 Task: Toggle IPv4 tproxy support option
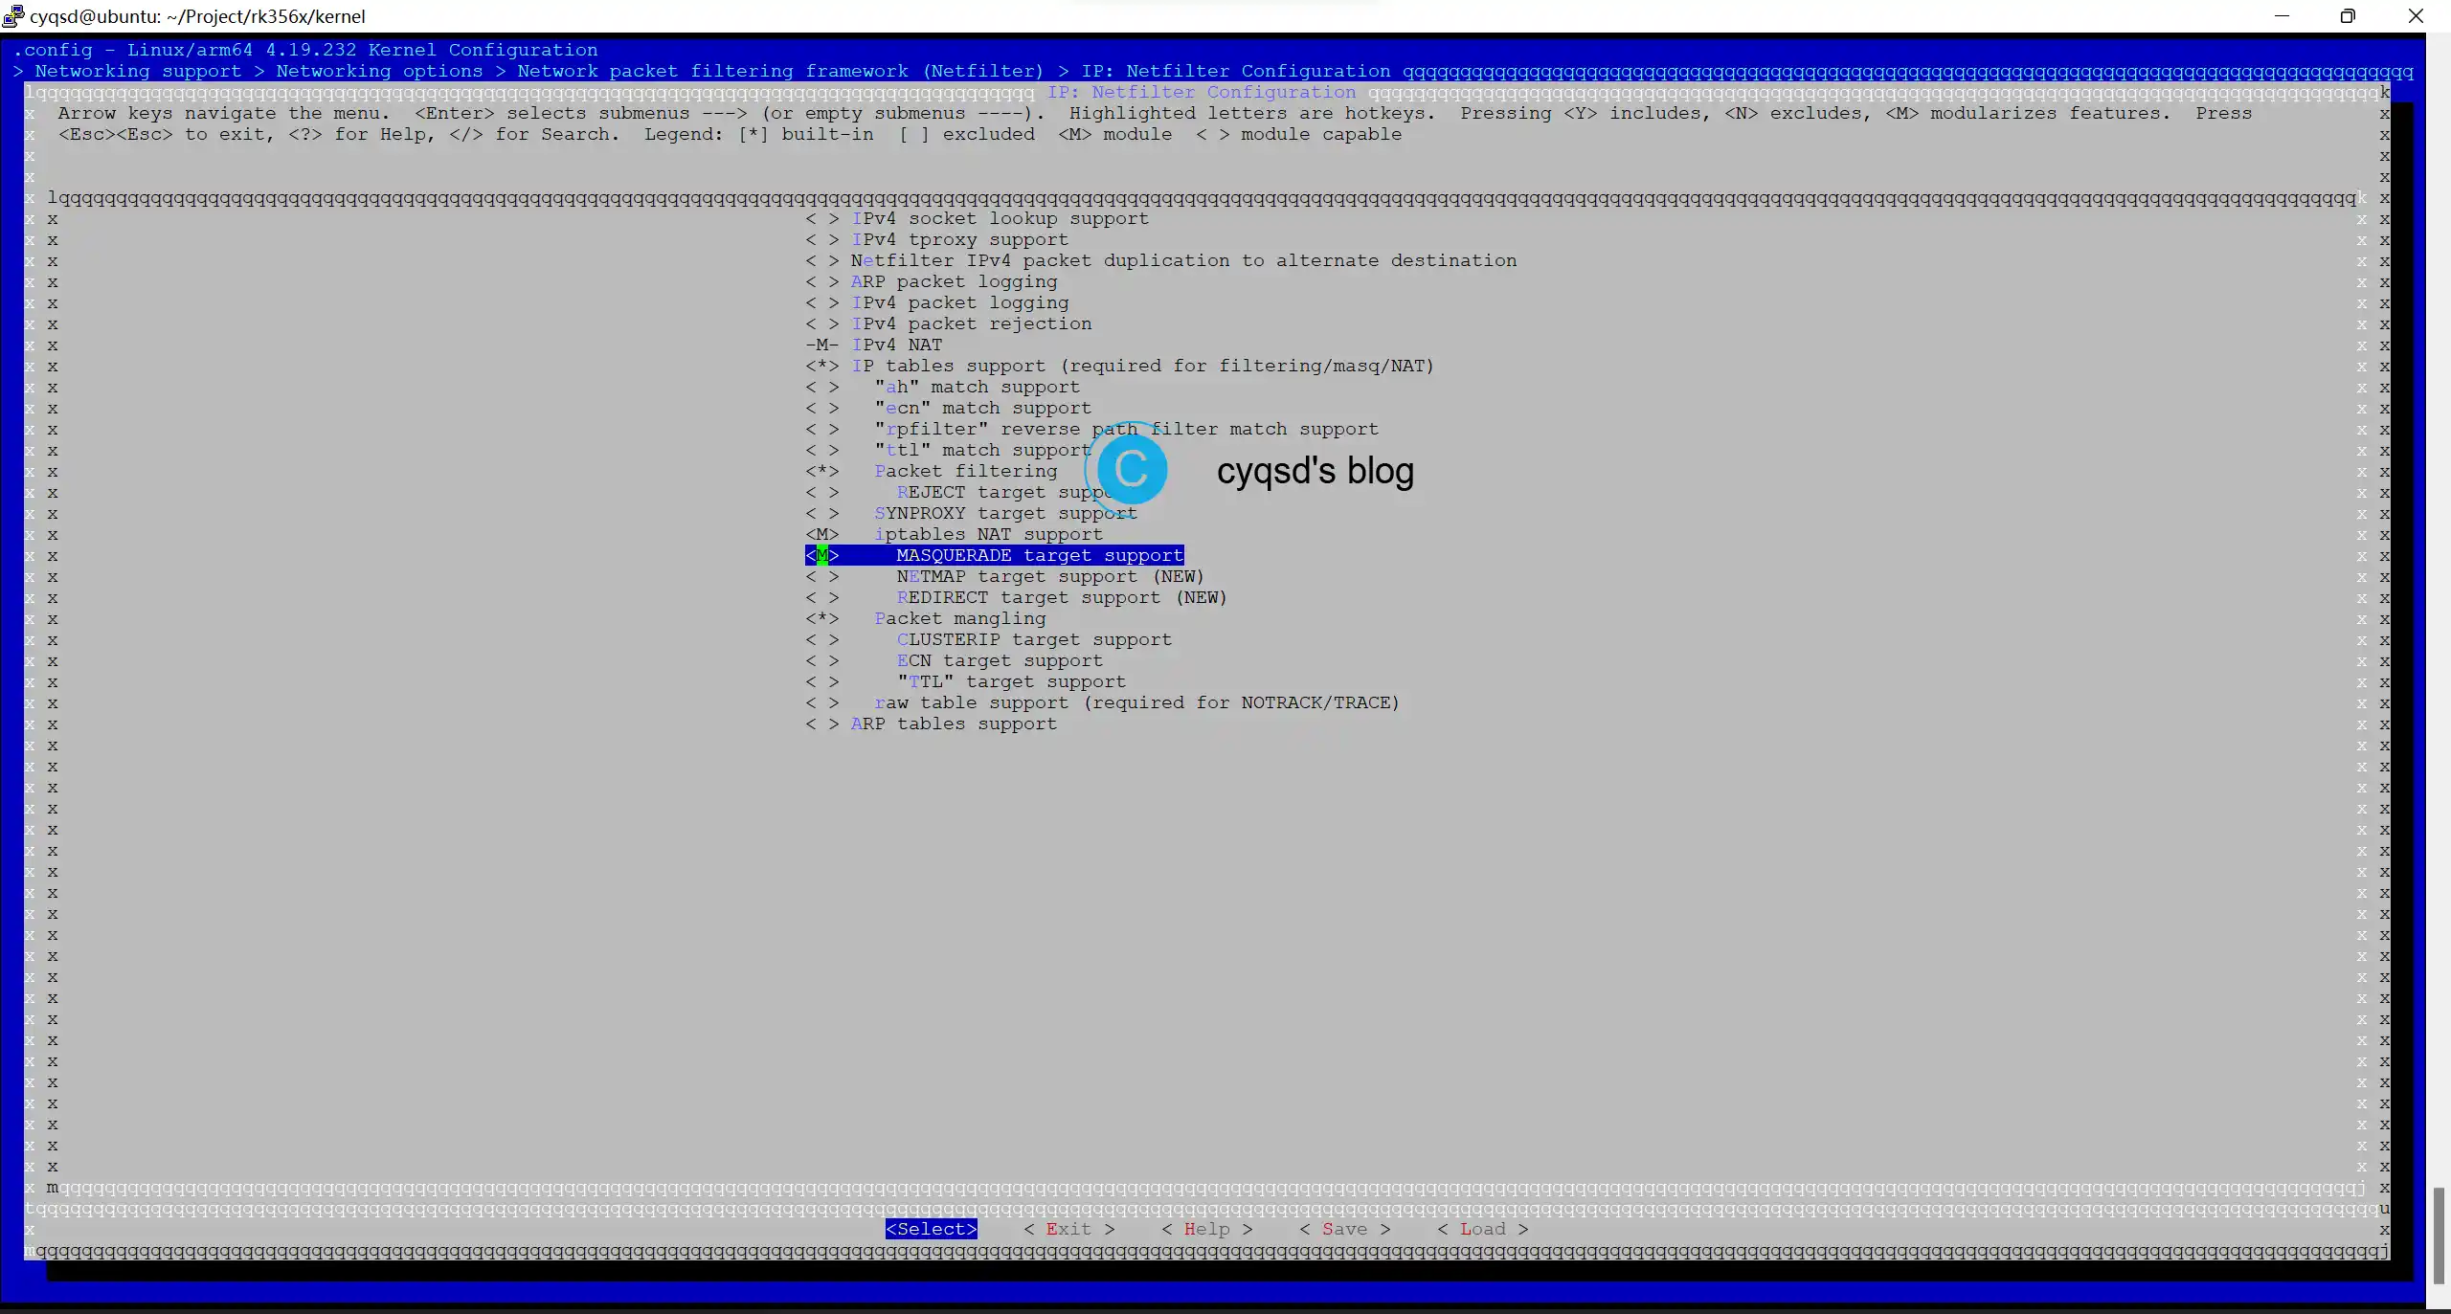936,239
